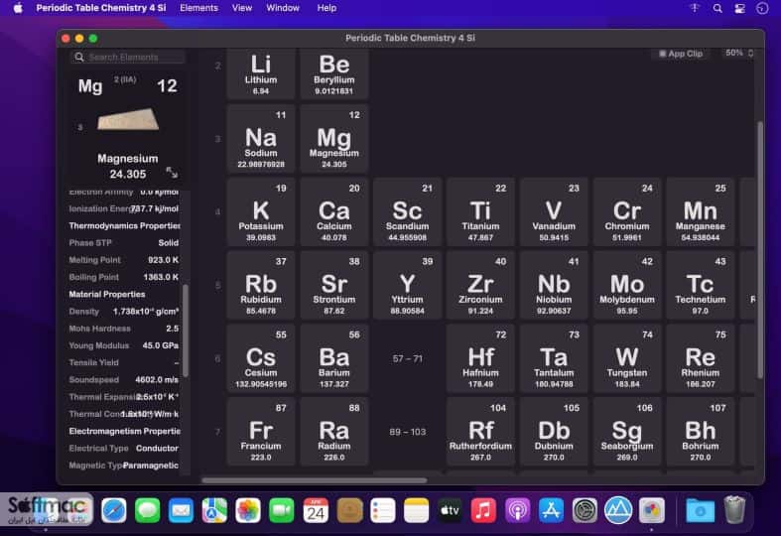Select the Zirconium element tile
The image size is (781, 536).
tap(480, 286)
